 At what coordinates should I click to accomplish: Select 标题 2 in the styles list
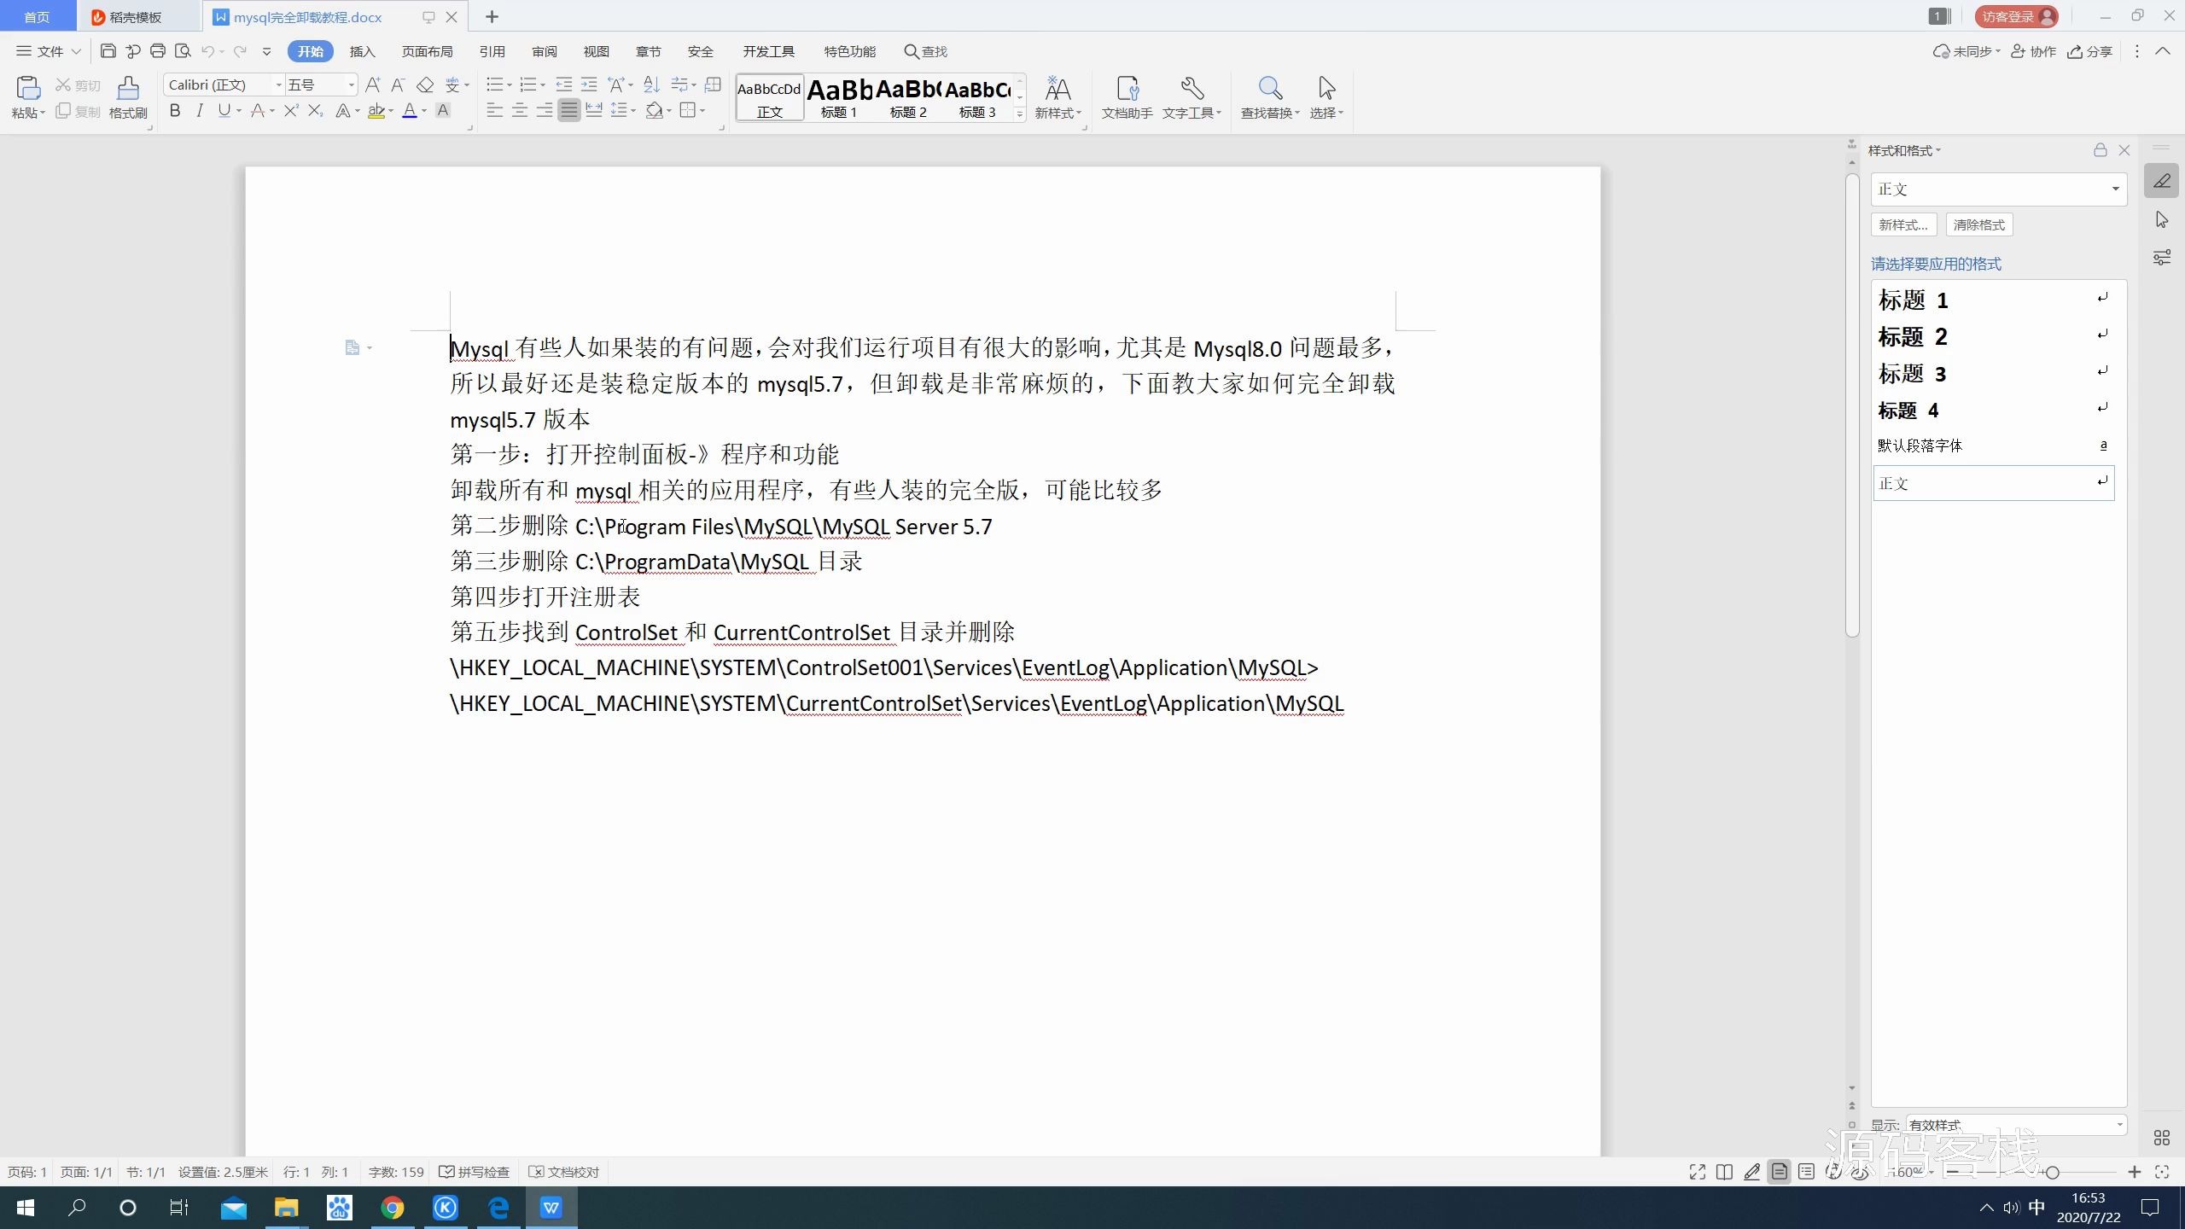click(1993, 337)
